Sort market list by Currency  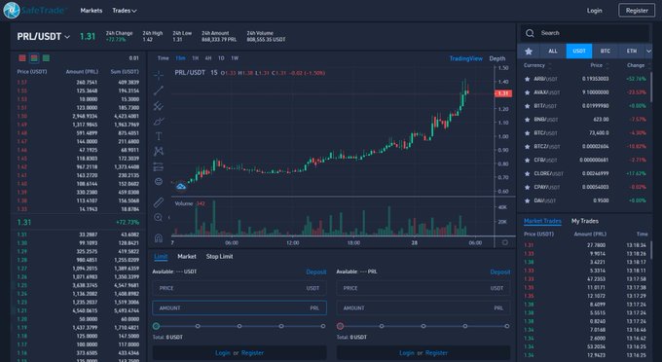click(537, 65)
